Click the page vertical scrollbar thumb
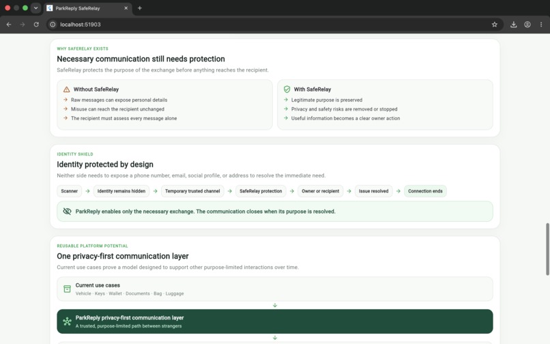The height and width of the screenshot is (344, 550). pyautogui.click(x=547, y=249)
